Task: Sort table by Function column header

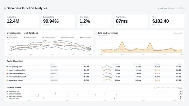Action: (x=11, y=64)
